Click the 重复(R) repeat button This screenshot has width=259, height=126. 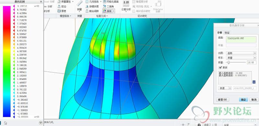(222, 100)
